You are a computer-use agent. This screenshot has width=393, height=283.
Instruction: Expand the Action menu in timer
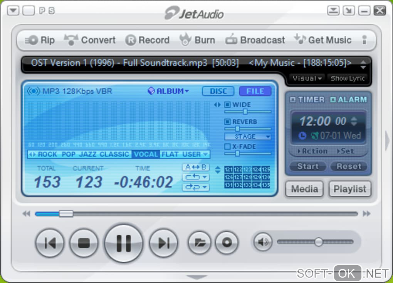[312, 151]
